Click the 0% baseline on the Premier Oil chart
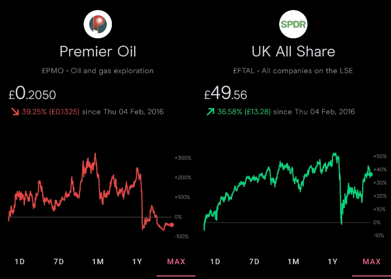This screenshot has height=279, width=391. click(x=87, y=217)
